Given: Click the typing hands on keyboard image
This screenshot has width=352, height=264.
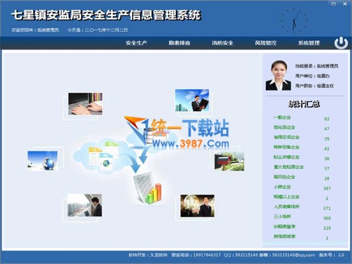Looking at the screenshot, I should [85, 104].
